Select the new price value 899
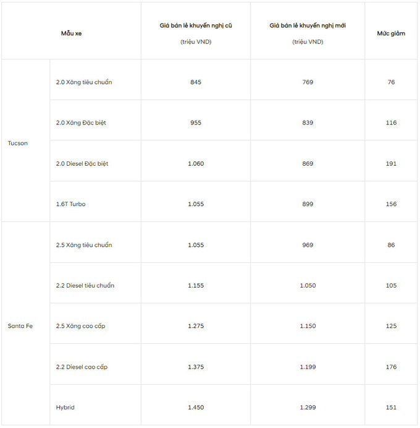Image resolution: width=420 pixels, height=428 pixels. pyautogui.click(x=308, y=204)
